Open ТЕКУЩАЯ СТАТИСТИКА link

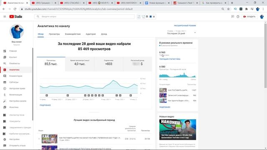tap(170, 59)
